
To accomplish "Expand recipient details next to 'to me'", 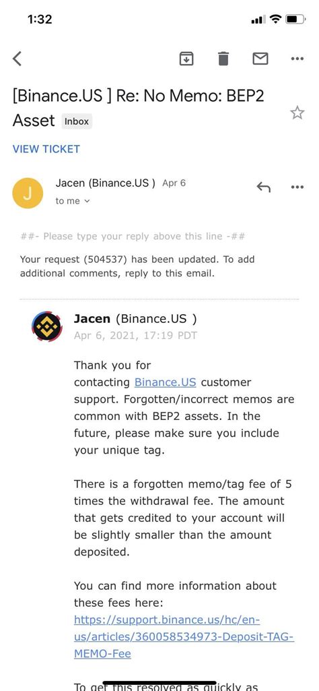I will coord(87,201).
